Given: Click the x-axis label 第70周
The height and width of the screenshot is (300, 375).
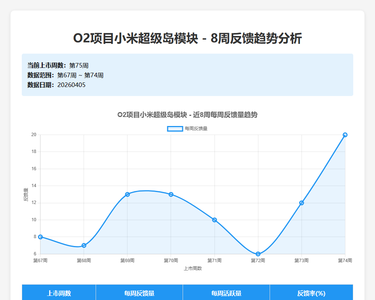Looking at the screenshot, I should [171, 261].
